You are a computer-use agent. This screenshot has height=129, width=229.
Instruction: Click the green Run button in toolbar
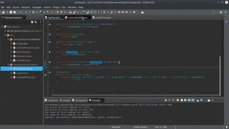click(x=33, y=12)
